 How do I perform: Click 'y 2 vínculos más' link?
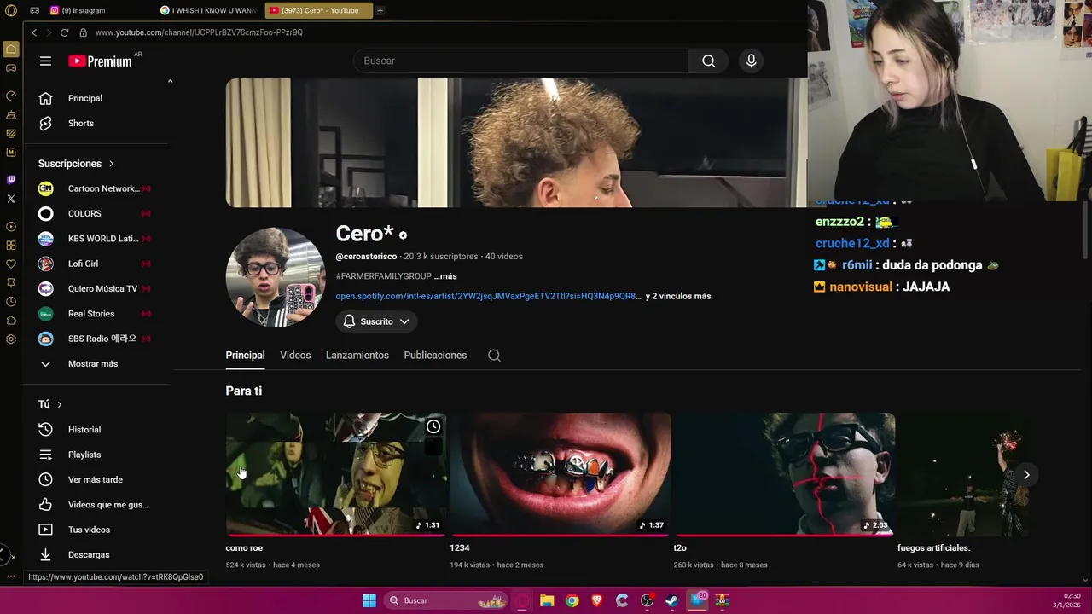(x=678, y=296)
